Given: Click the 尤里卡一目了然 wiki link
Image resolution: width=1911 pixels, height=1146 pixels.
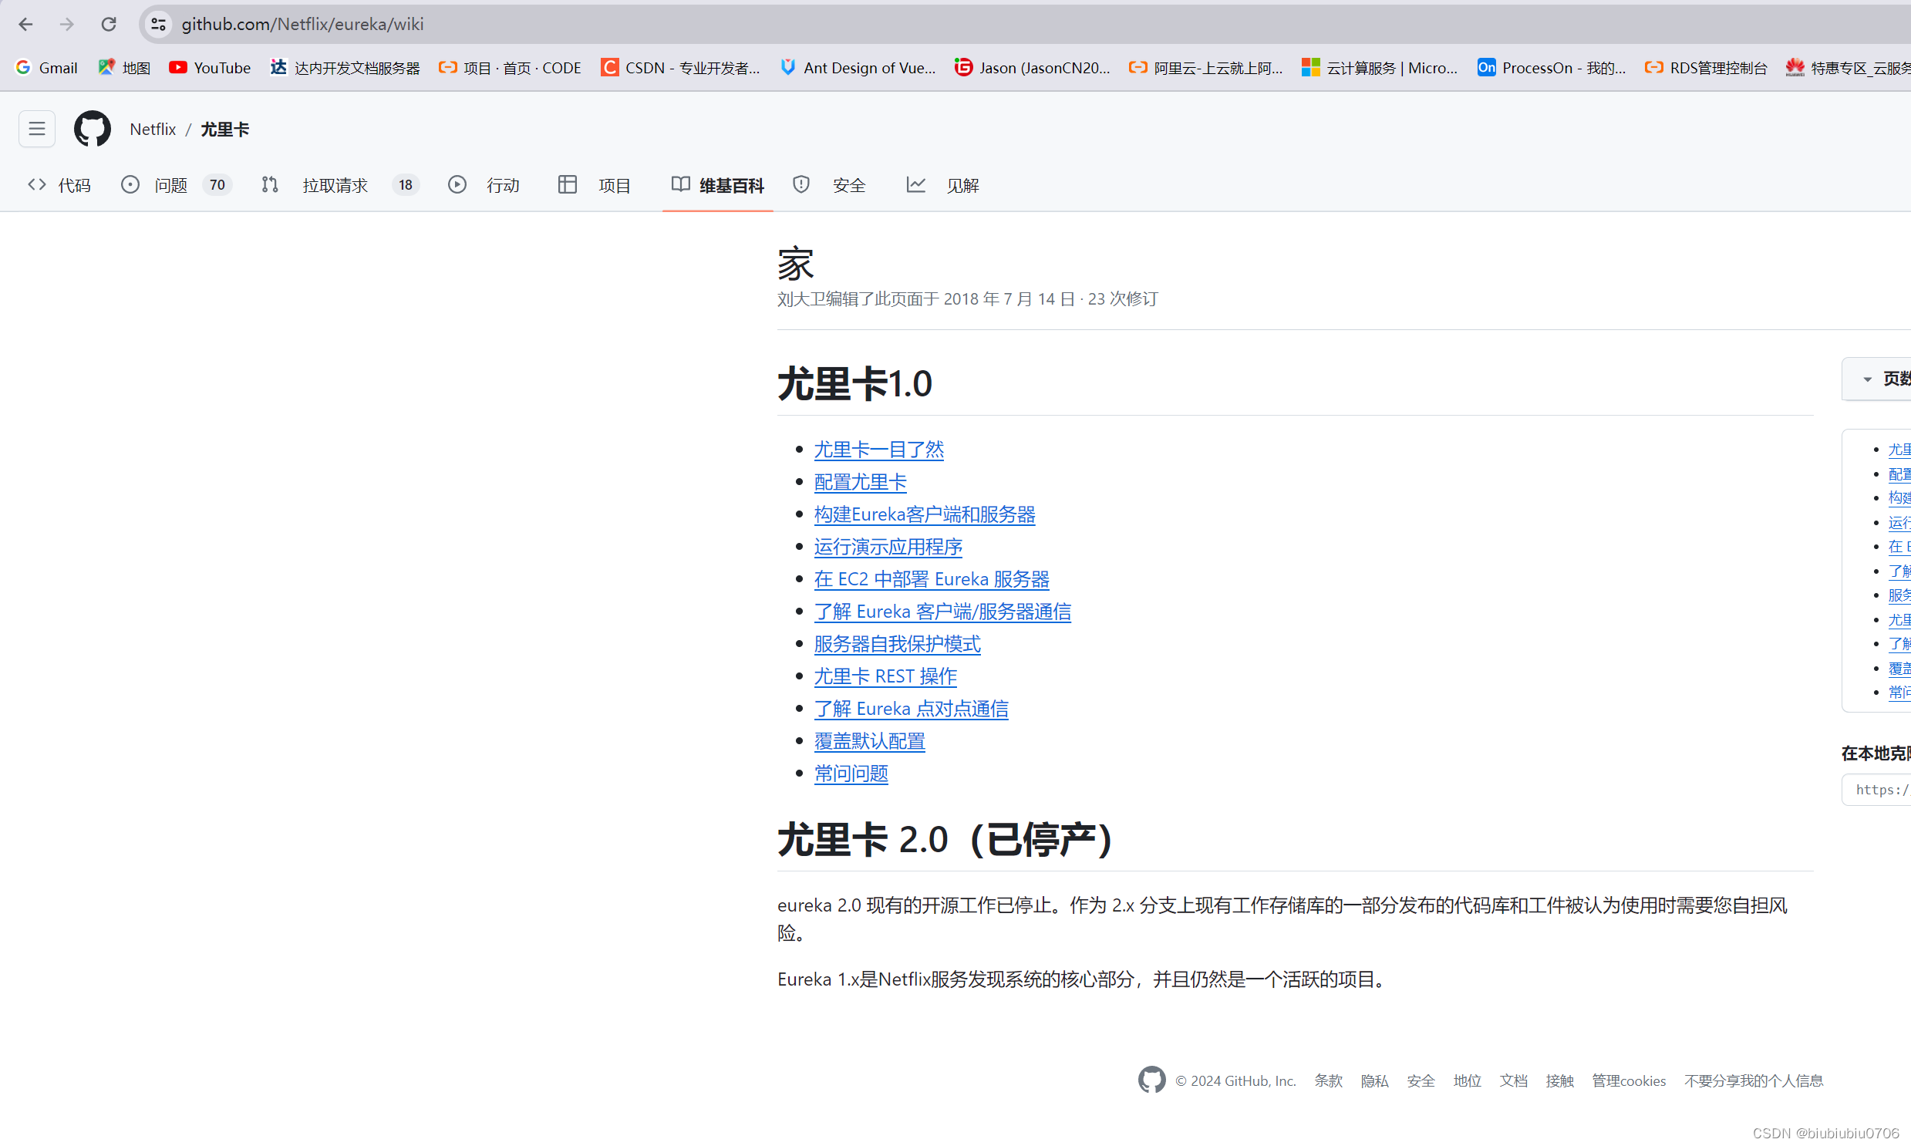Looking at the screenshot, I should [x=877, y=449].
